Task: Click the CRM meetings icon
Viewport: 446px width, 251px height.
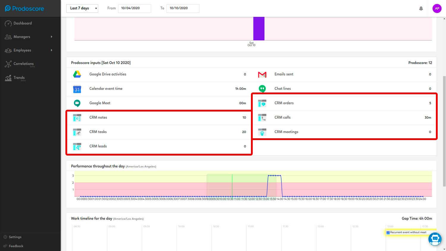Action: tap(262, 132)
